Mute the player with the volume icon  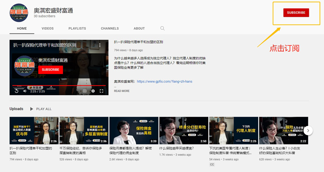(x=25, y=91)
